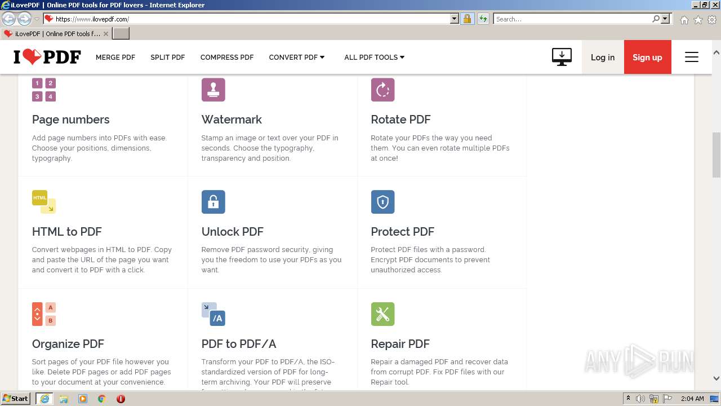Screen dimensions: 721x406
Task: Click the browser Forward arrow
Action: pyautogui.click(x=24, y=19)
